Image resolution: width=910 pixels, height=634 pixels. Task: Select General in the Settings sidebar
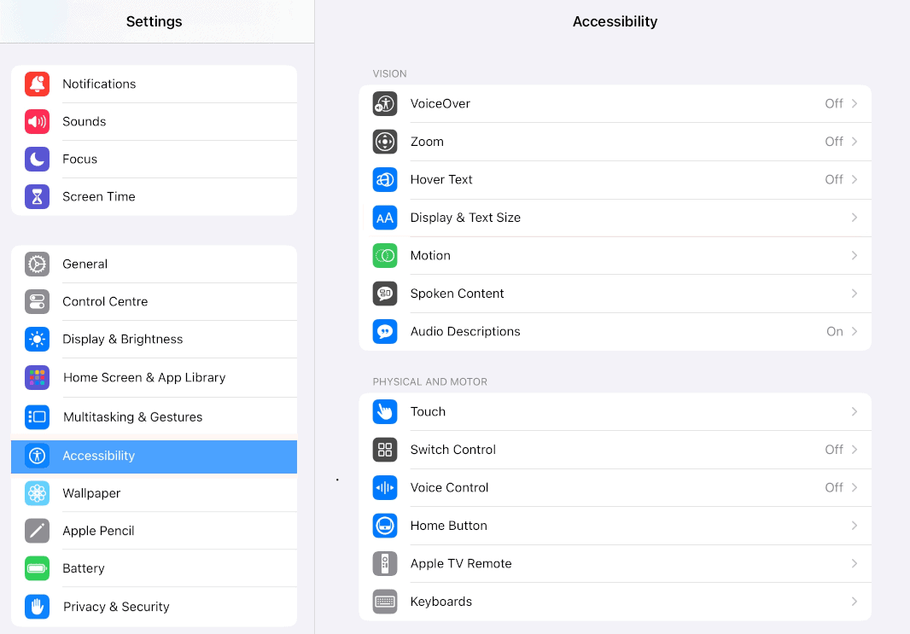[x=154, y=264]
